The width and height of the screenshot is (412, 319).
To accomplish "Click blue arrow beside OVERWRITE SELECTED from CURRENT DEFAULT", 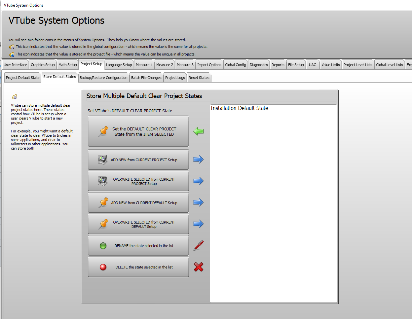I will [199, 224].
